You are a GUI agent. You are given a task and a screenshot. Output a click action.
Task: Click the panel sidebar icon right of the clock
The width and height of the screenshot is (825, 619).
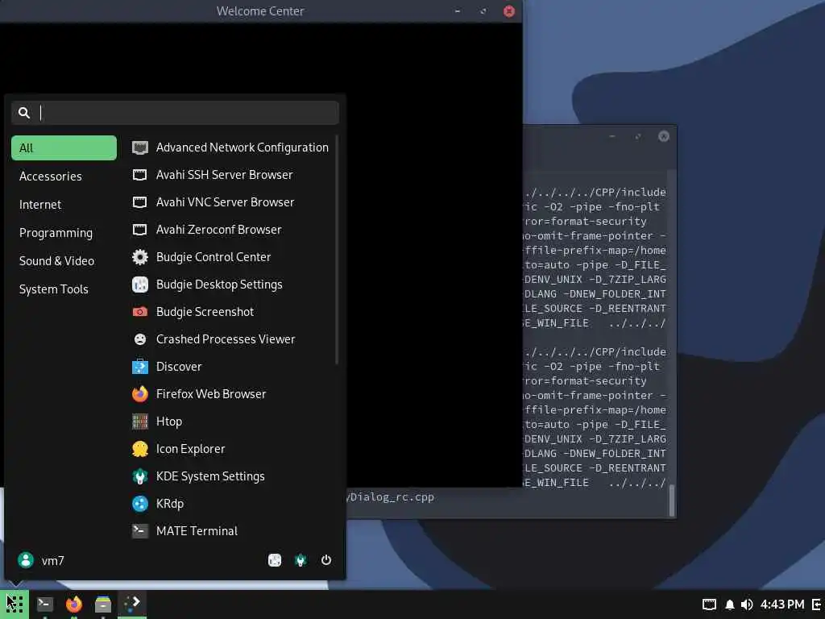[x=817, y=604]
